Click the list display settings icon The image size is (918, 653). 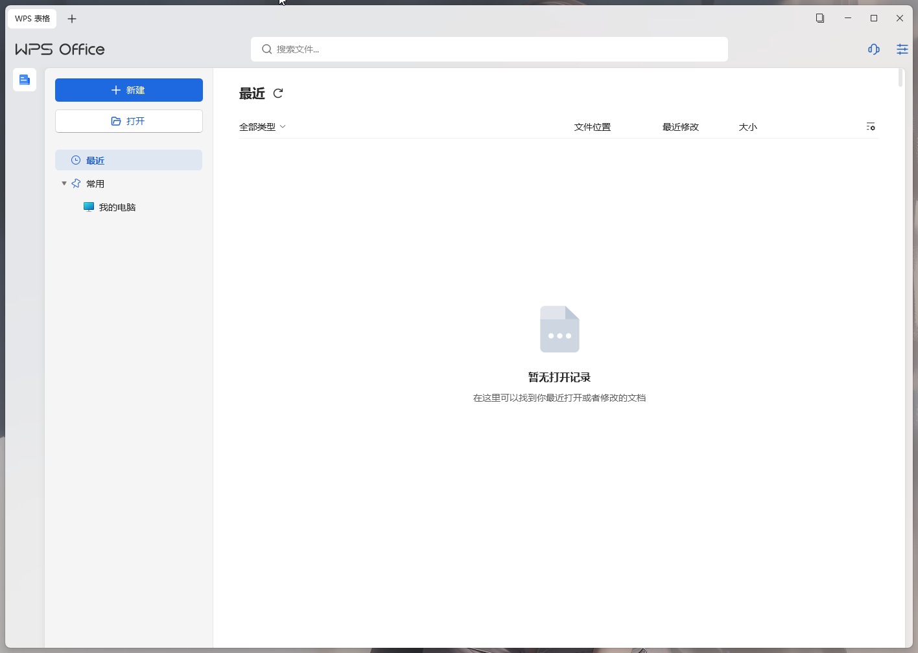tap(871, 127)
